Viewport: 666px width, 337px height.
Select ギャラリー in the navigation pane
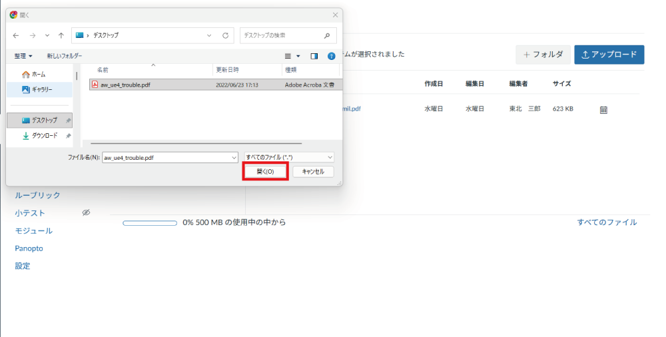pyautogui.click(x=40, y=90)
